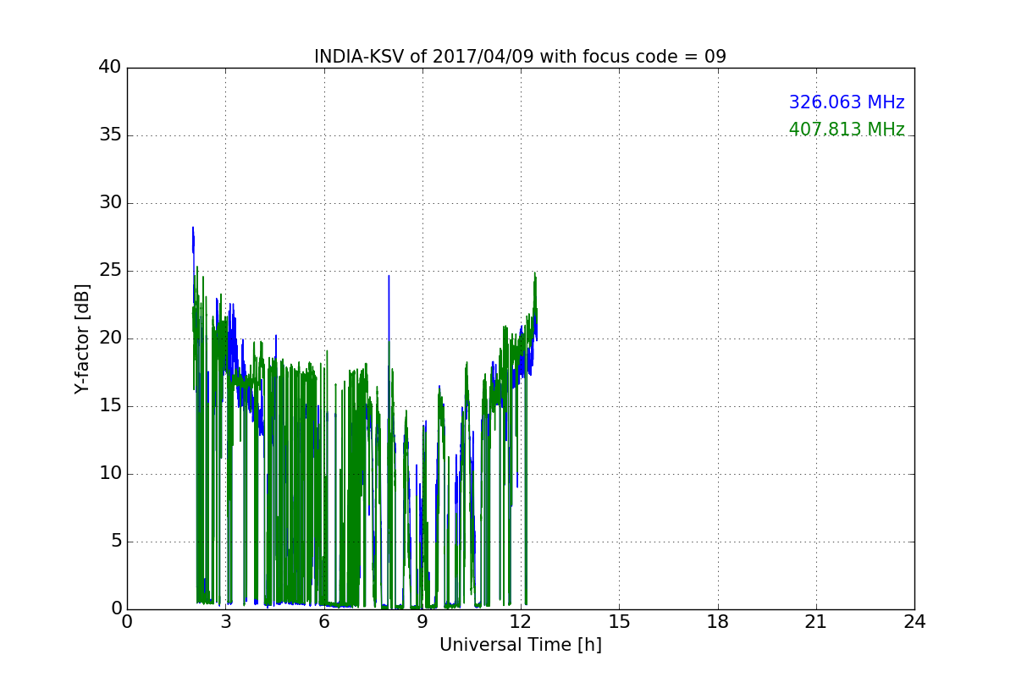Select the 326.063 MHz legend label

click(x=847, y=102)
